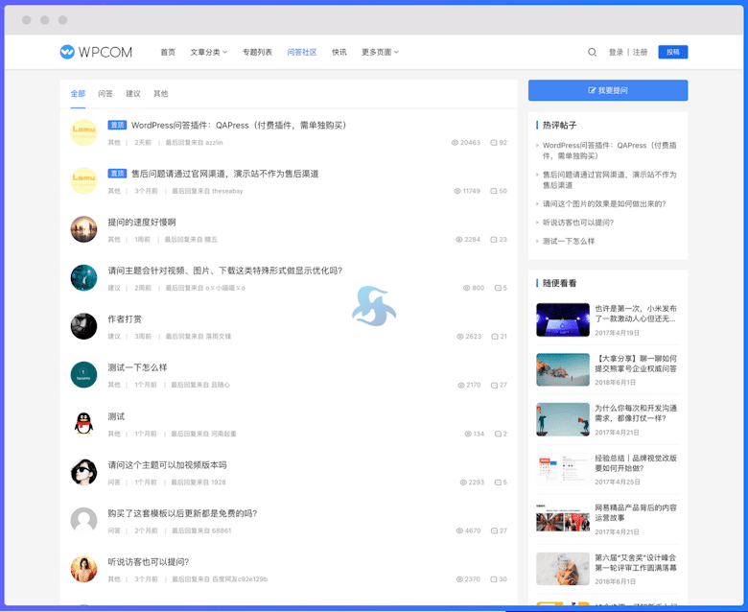
Task: Open 专题列表 navigation item
Action: [x=257, y=52]
